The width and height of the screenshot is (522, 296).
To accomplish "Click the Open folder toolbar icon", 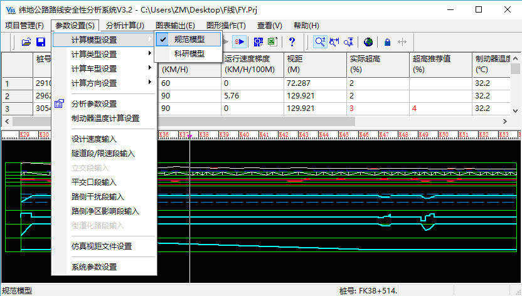I will 26,42.
